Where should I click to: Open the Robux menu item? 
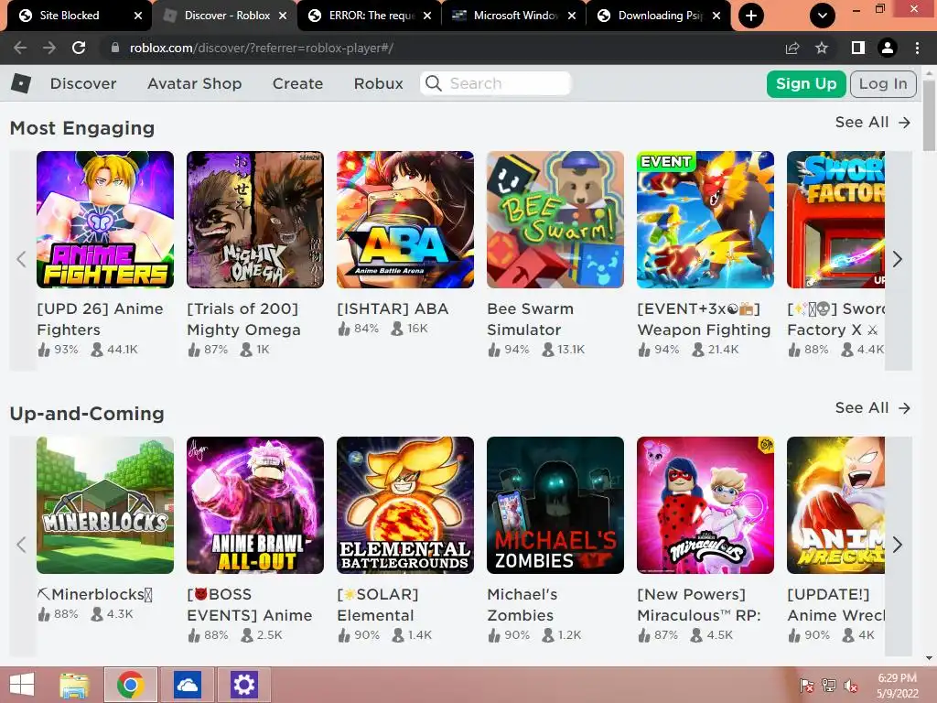[378, 83]
